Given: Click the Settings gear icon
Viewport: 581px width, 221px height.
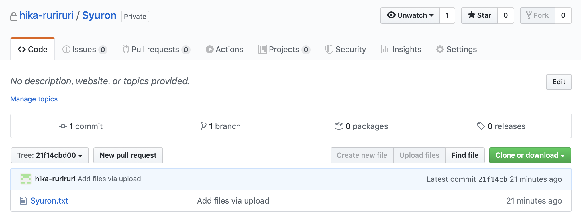Looking at the screenshot, I should coord(440,49).
